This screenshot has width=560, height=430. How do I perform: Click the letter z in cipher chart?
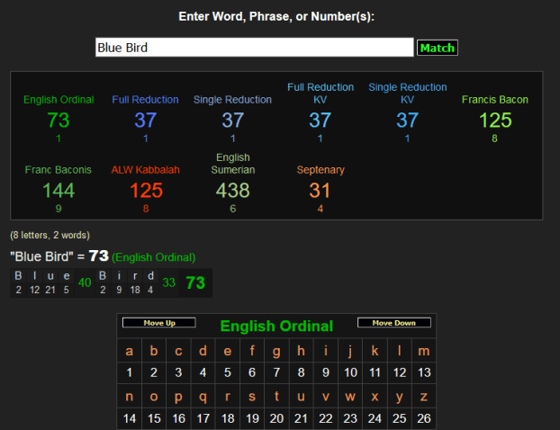coord(424,397)
